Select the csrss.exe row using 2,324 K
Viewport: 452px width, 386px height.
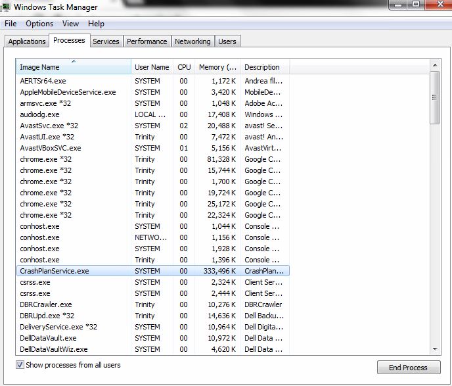pos(153,282)
